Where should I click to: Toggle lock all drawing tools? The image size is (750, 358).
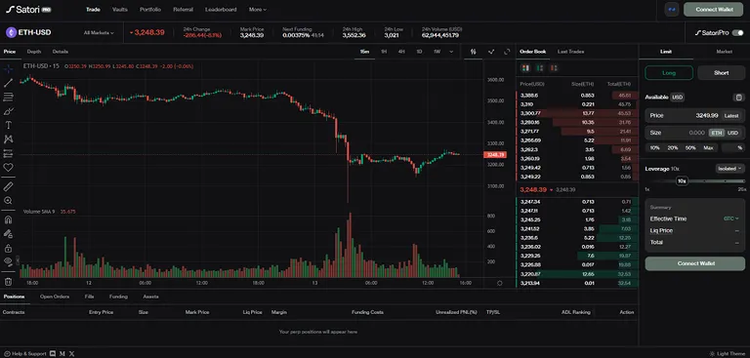(x=8, y=248)
